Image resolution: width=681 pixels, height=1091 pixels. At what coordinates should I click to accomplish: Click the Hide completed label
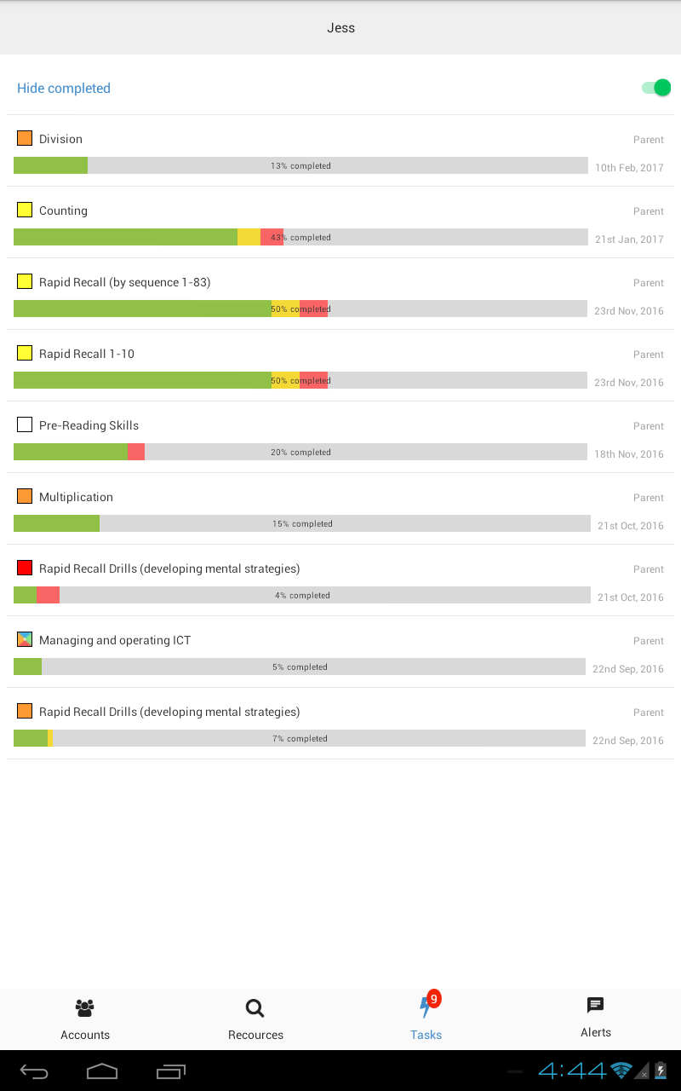(x=64, y=89)
